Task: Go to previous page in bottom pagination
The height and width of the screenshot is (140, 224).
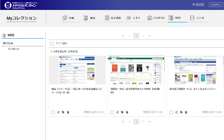Action: coord(129,122)
